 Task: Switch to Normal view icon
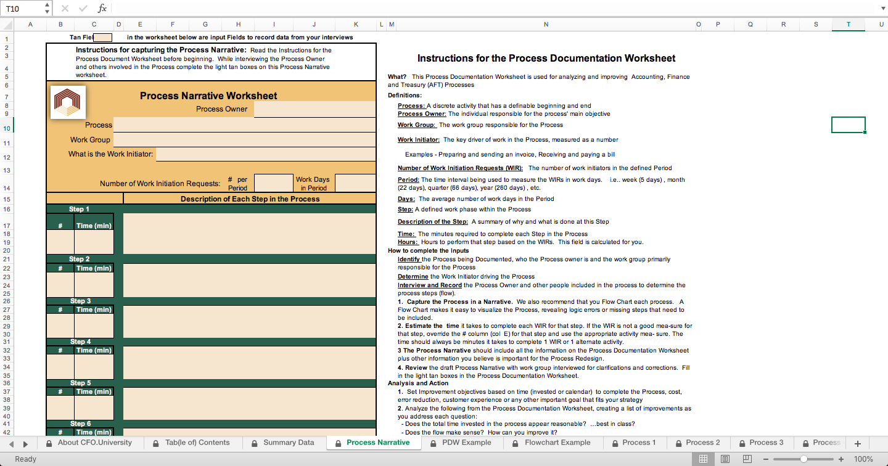(703, 459)
